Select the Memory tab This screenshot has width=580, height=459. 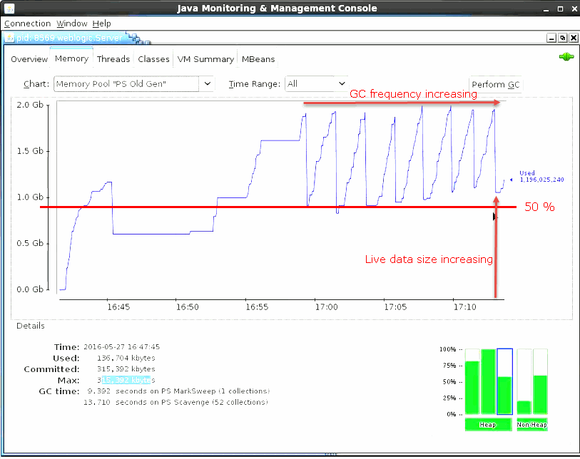71,58
